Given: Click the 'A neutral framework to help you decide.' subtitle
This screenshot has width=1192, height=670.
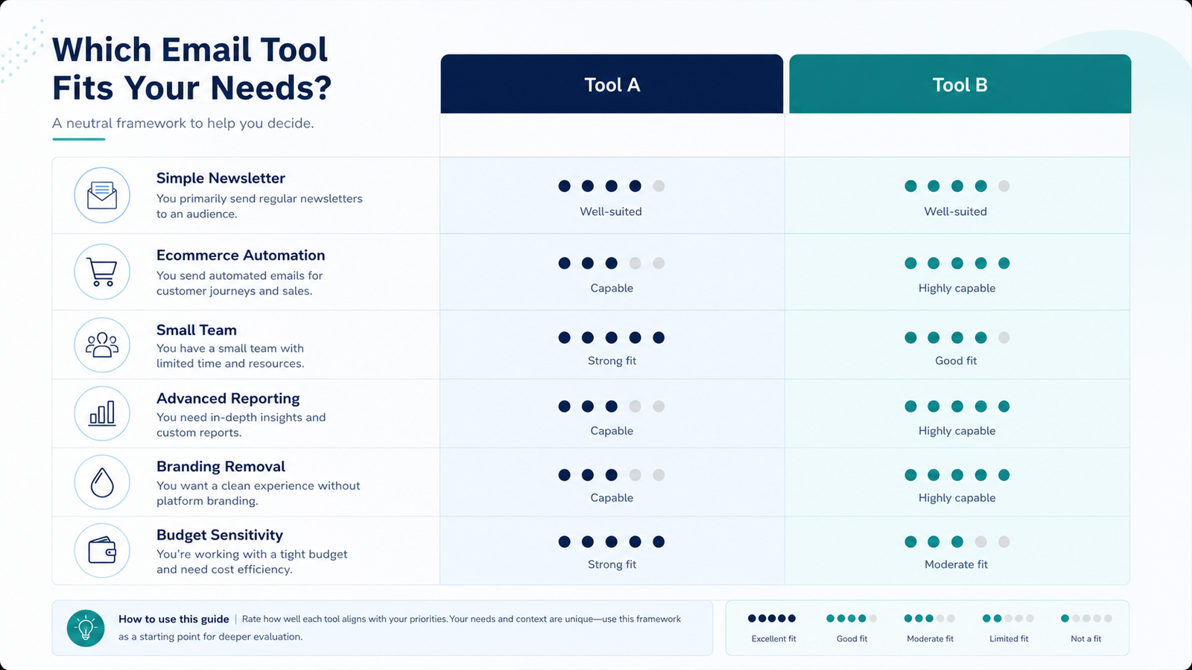Looking at the screenshot, I should tap(183, 123).
